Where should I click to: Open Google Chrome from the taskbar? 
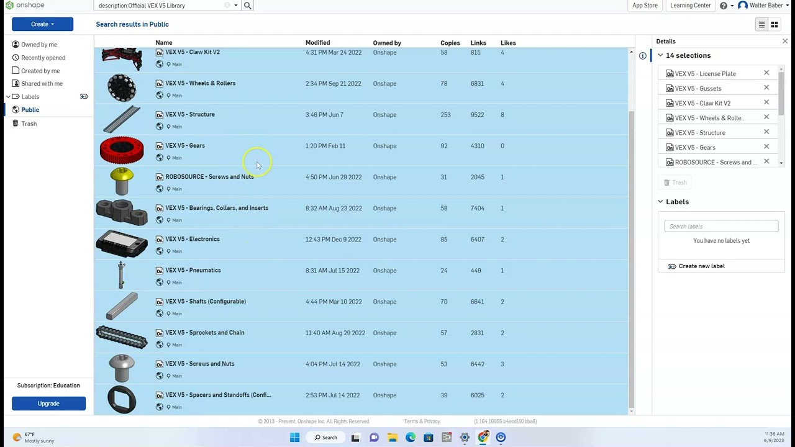(483, 438)
